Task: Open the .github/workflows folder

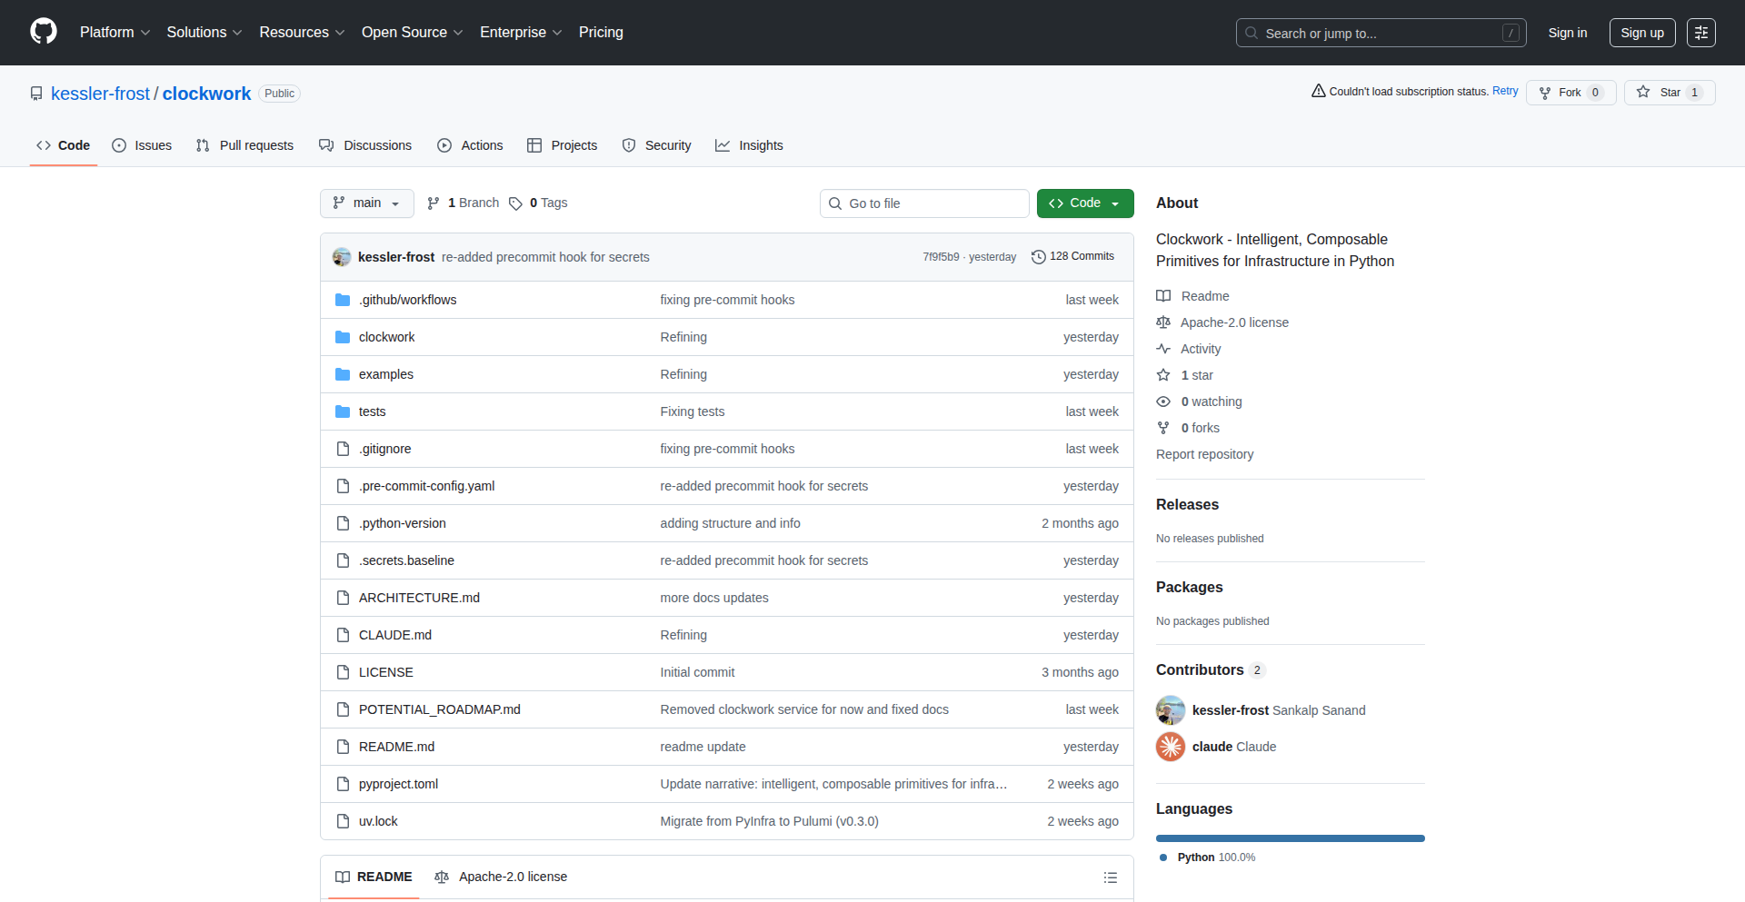Action: point(407,300)
